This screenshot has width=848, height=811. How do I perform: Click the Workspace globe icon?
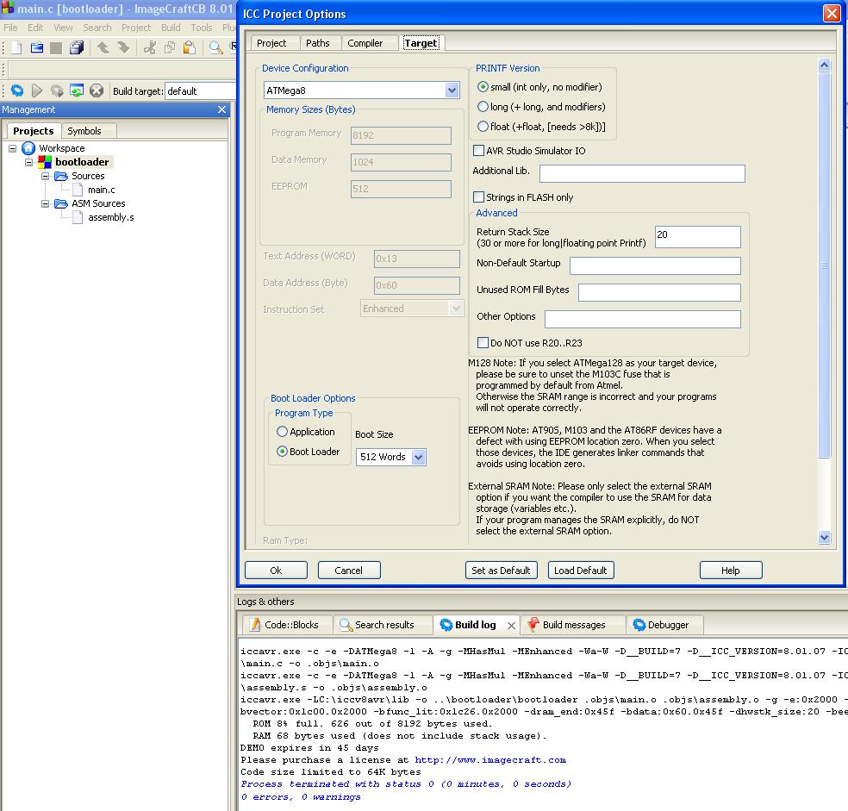28,147
